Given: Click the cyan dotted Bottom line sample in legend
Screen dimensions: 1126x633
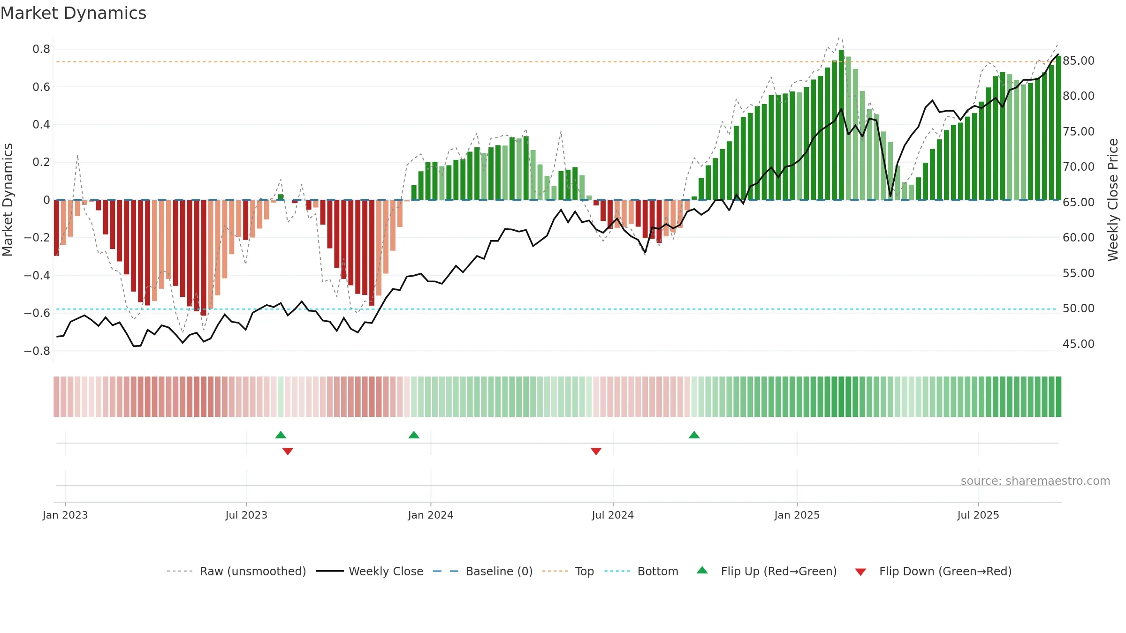Looking at the screenshot, I should [x=617, y=571].
